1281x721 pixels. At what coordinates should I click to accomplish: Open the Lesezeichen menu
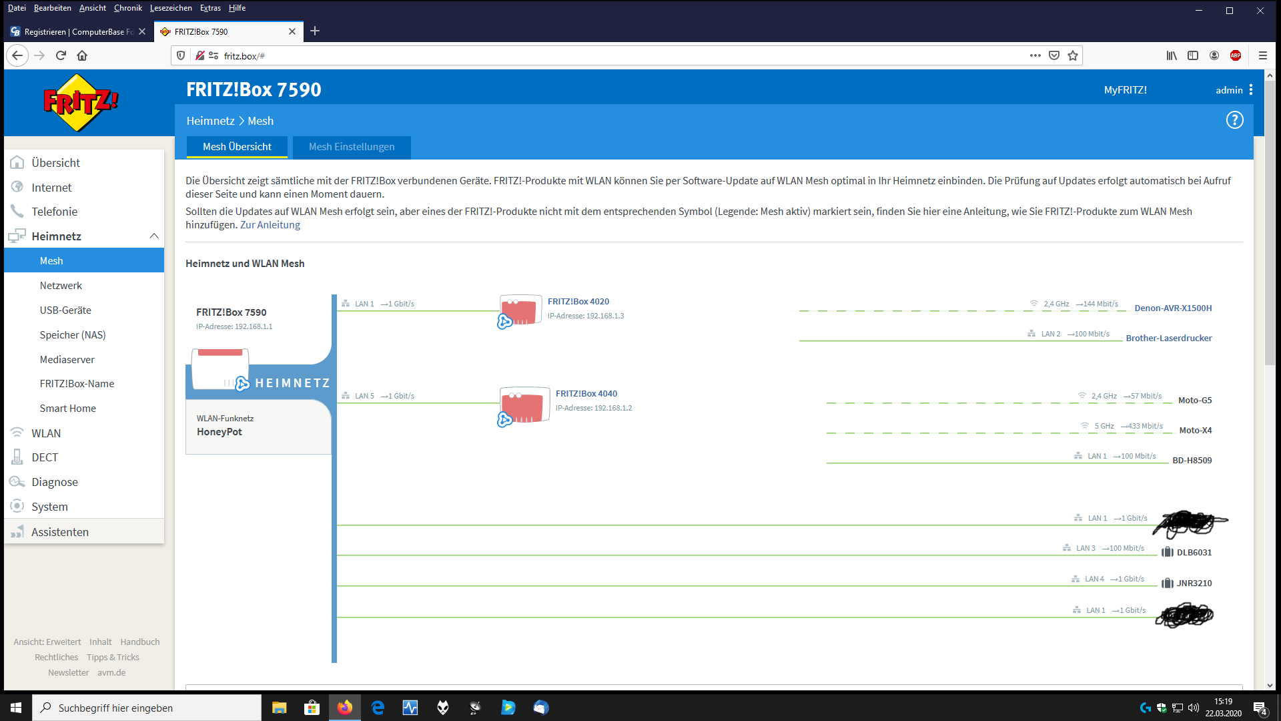point(171,8)
